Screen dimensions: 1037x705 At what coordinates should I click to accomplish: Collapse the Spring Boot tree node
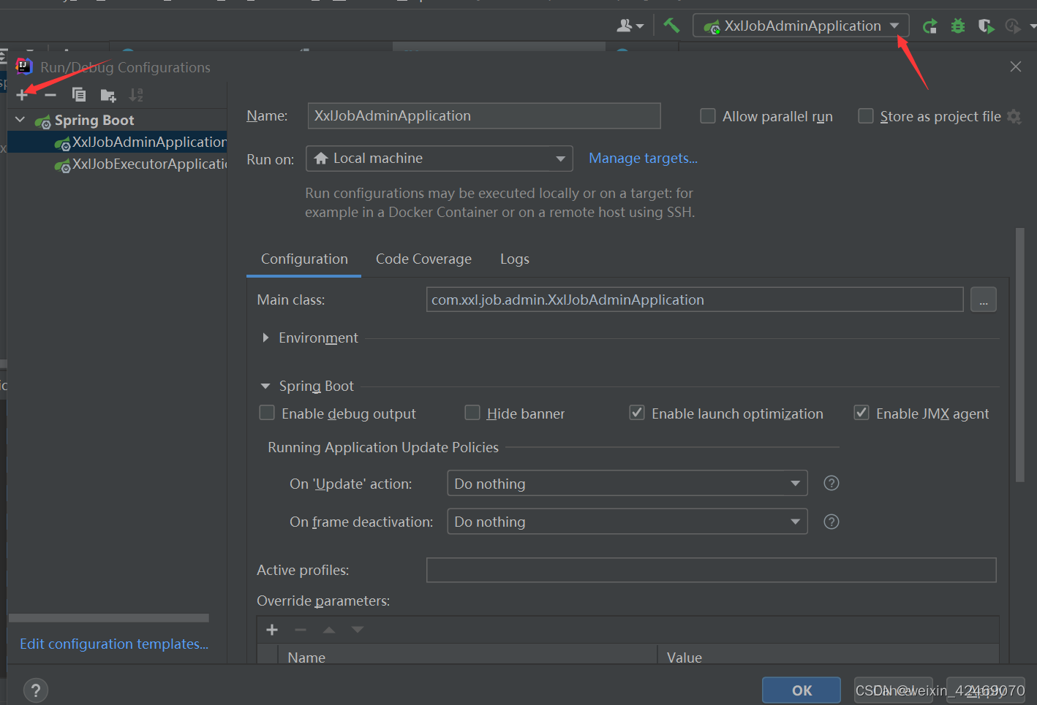pos(20,120)
